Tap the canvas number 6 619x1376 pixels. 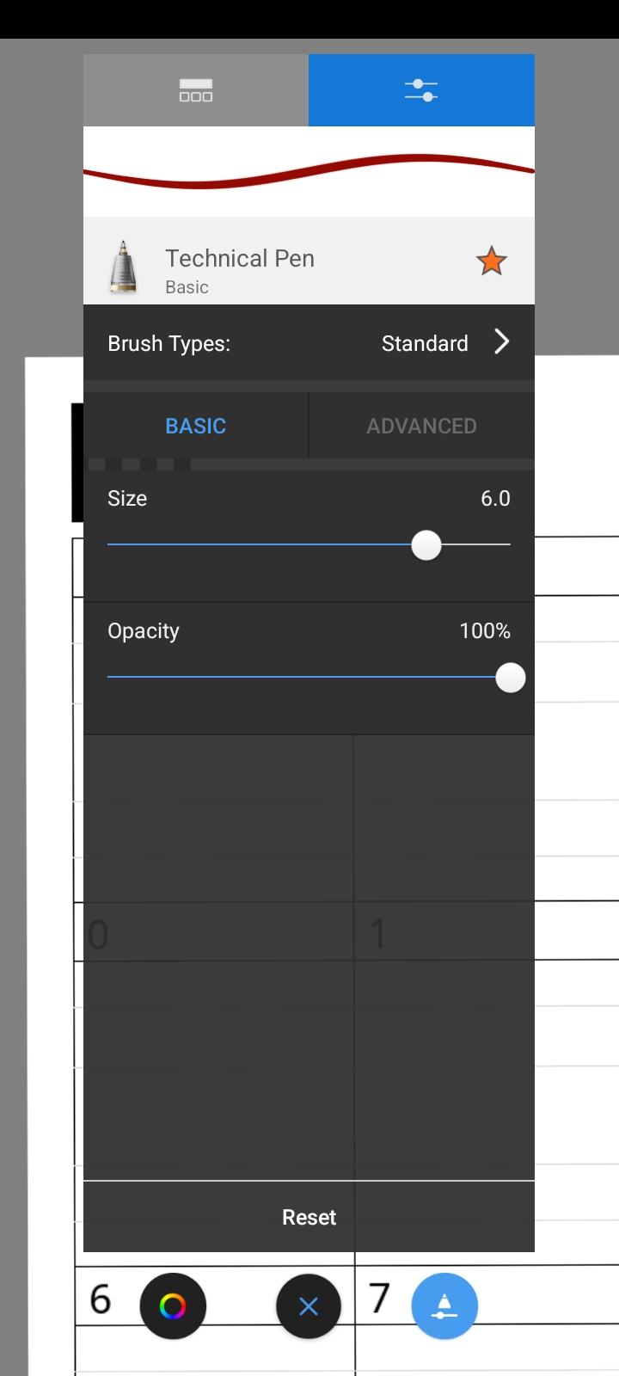point(101,1299)
